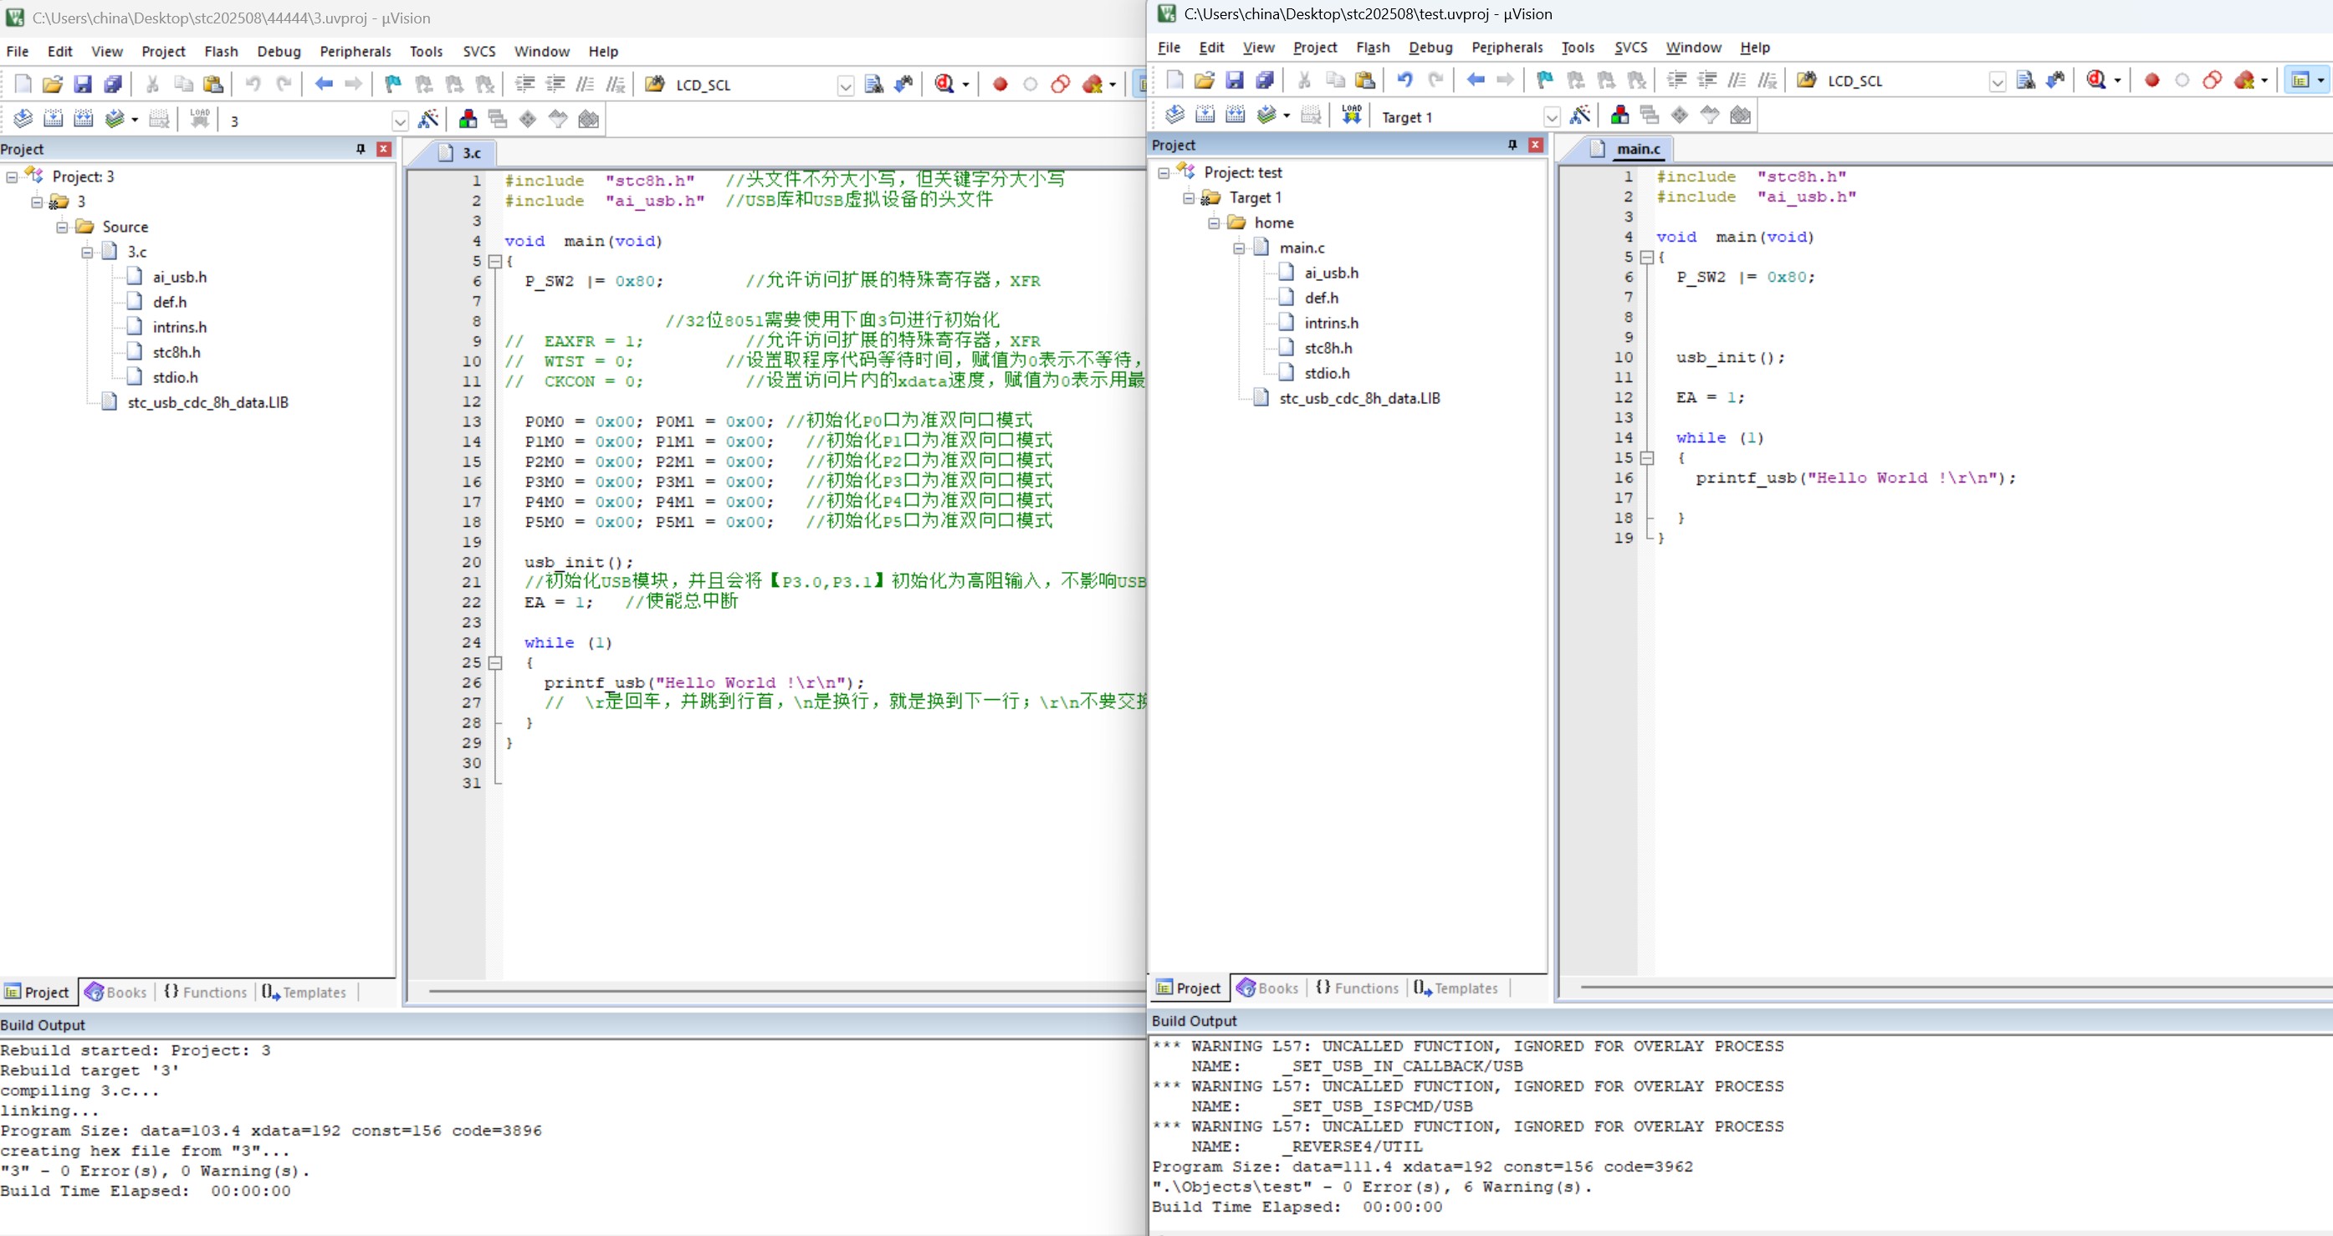Click the LCD_SCL find text field in right window

[x=1906, y=80]
